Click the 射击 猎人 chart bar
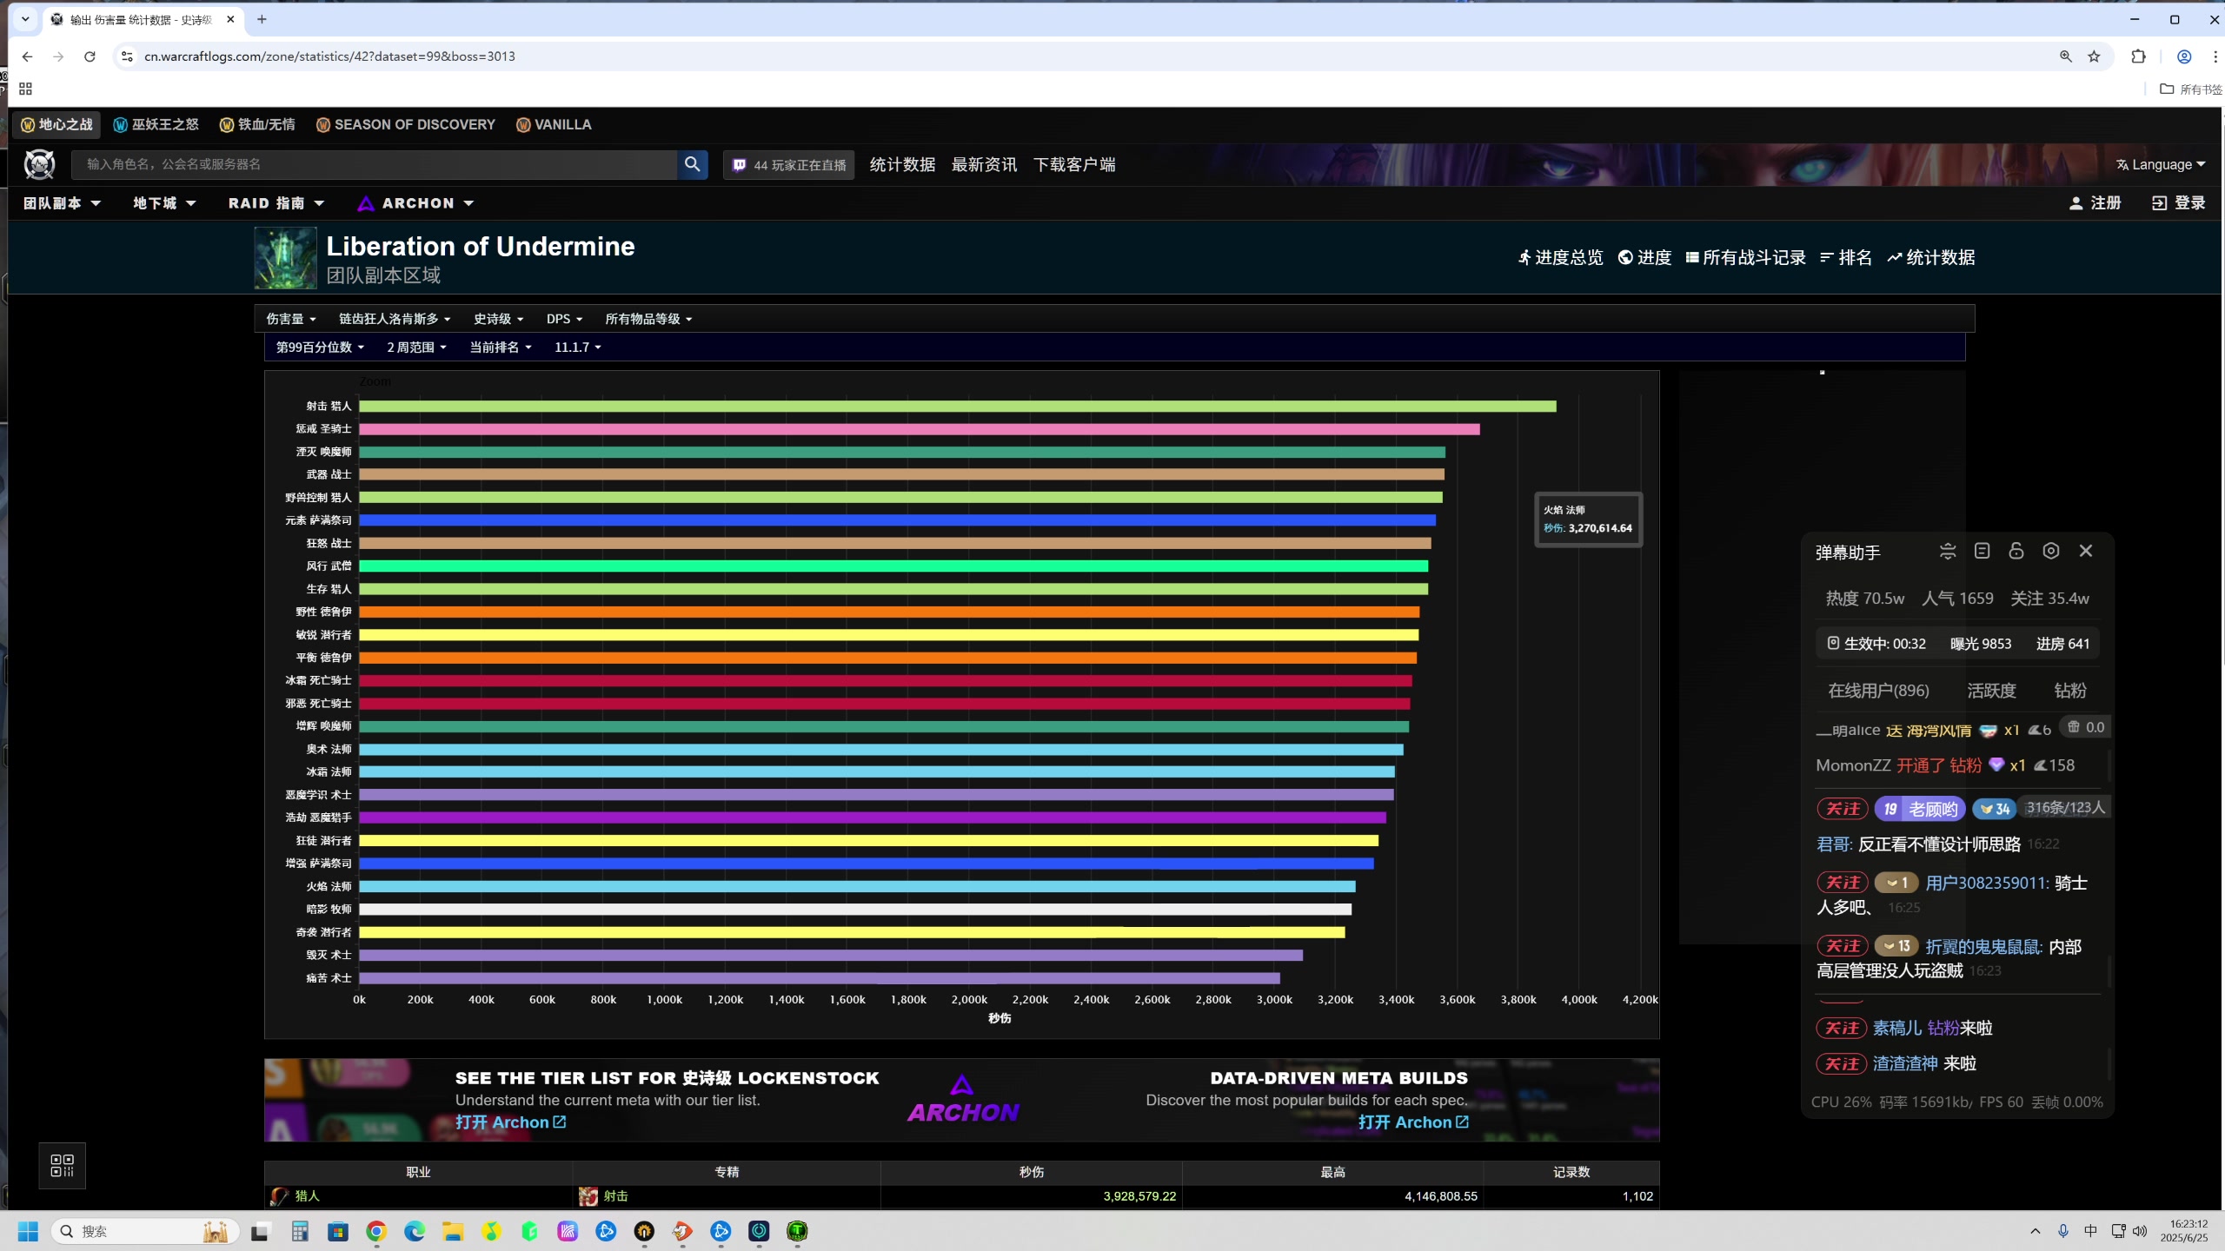The width and height of the screenshot is (2225, 1251). [957, 406]
